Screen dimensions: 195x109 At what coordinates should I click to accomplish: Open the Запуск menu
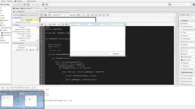click(x=3, y=1)
